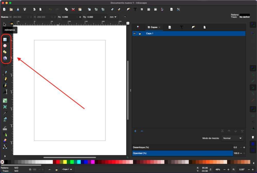Screen dimensions: 257x173
Task: Open Fill and Stroke dialog from toolbar
Action: click(128, 9)
